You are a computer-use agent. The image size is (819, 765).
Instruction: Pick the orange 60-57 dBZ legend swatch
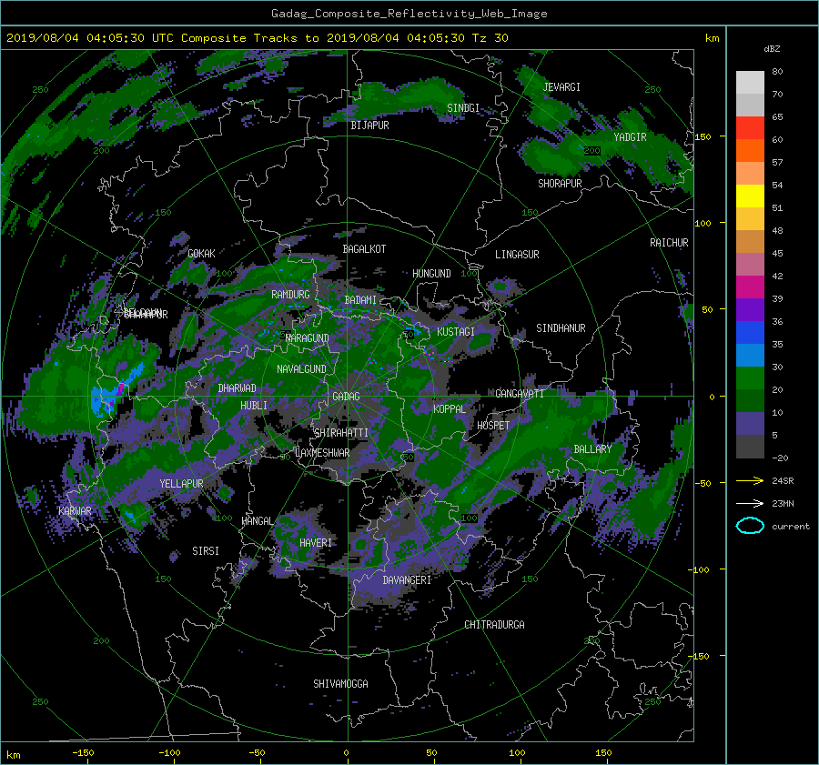point(750,151)
